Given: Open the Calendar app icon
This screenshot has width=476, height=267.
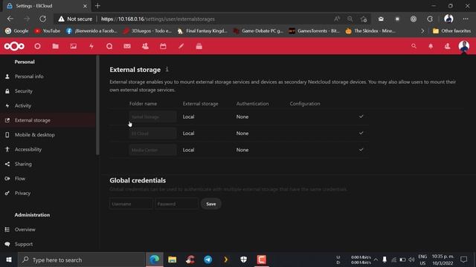Looking at the screenshot, I should (163, 46).
